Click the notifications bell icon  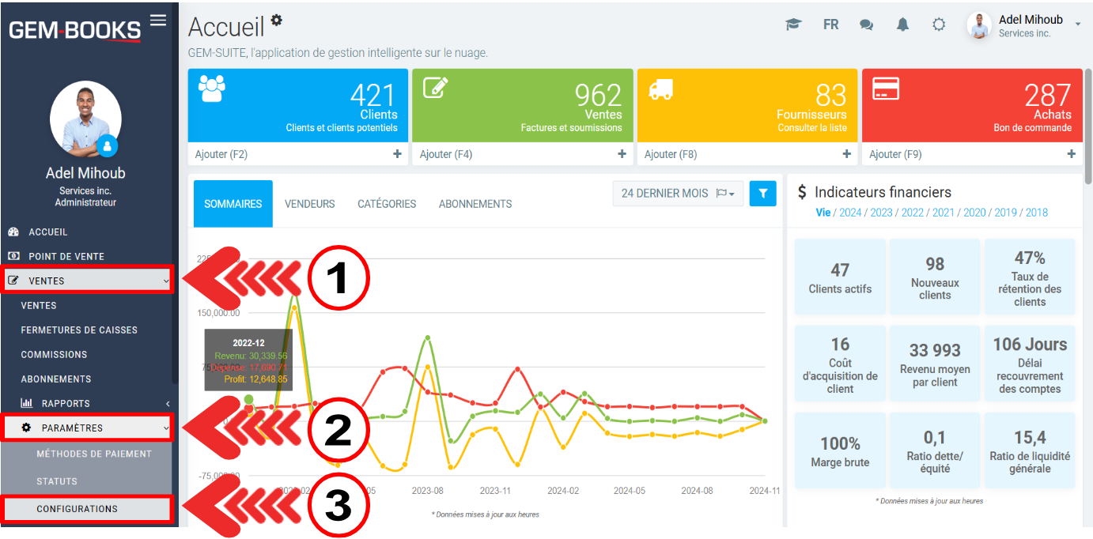pyautogui.click(x=902, y=24)
